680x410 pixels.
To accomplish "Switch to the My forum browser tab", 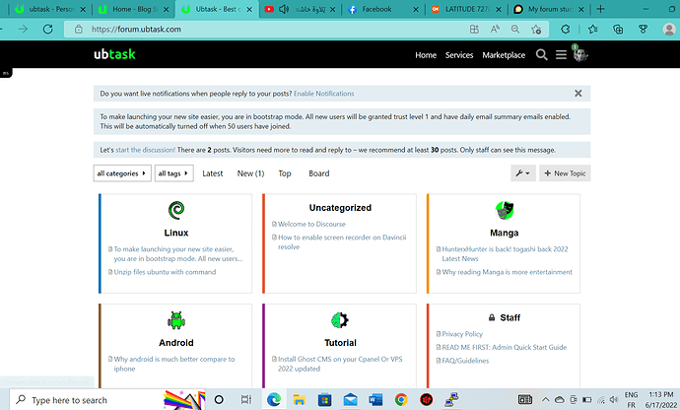I will pos(548,9).
